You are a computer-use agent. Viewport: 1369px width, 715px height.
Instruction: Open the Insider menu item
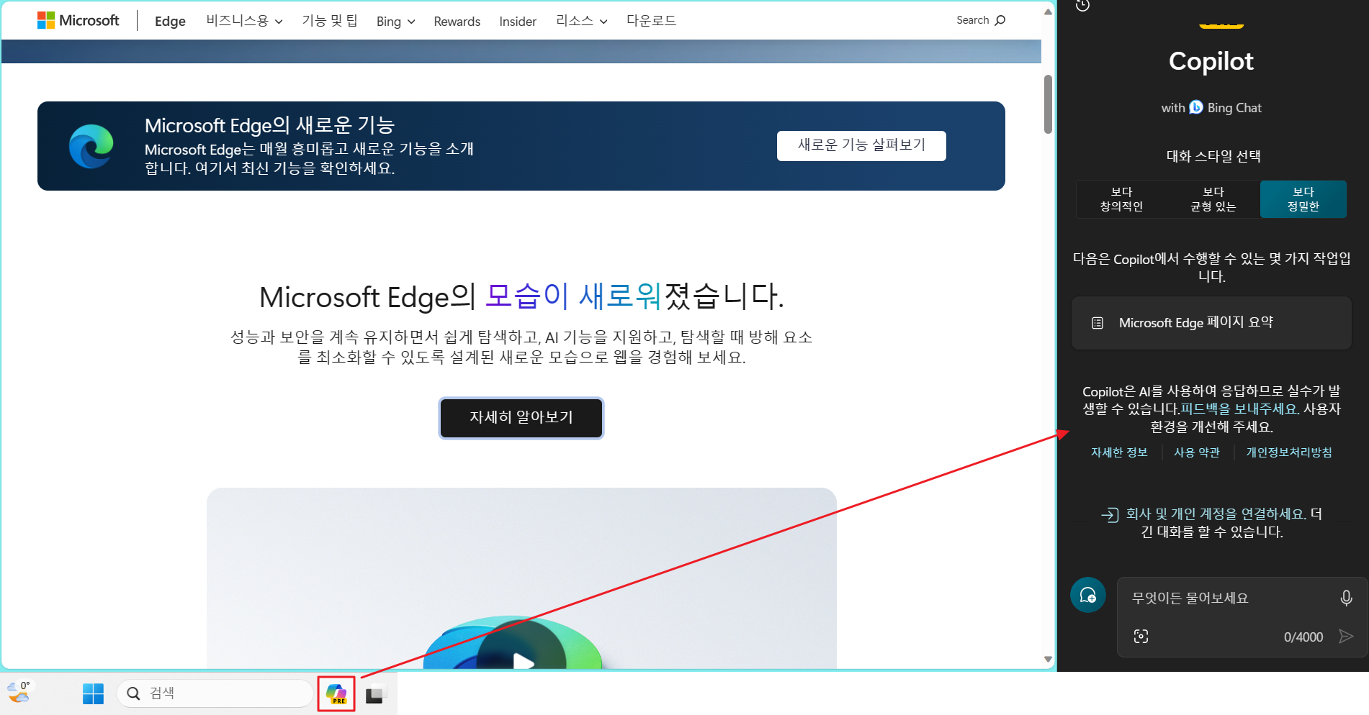518,22
